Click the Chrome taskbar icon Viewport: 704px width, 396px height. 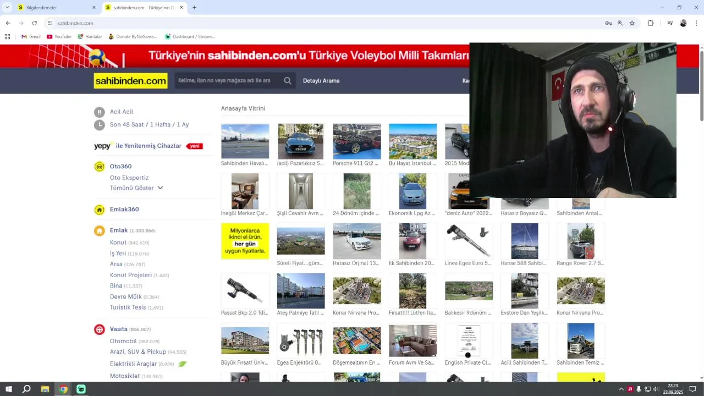[63, 389]
